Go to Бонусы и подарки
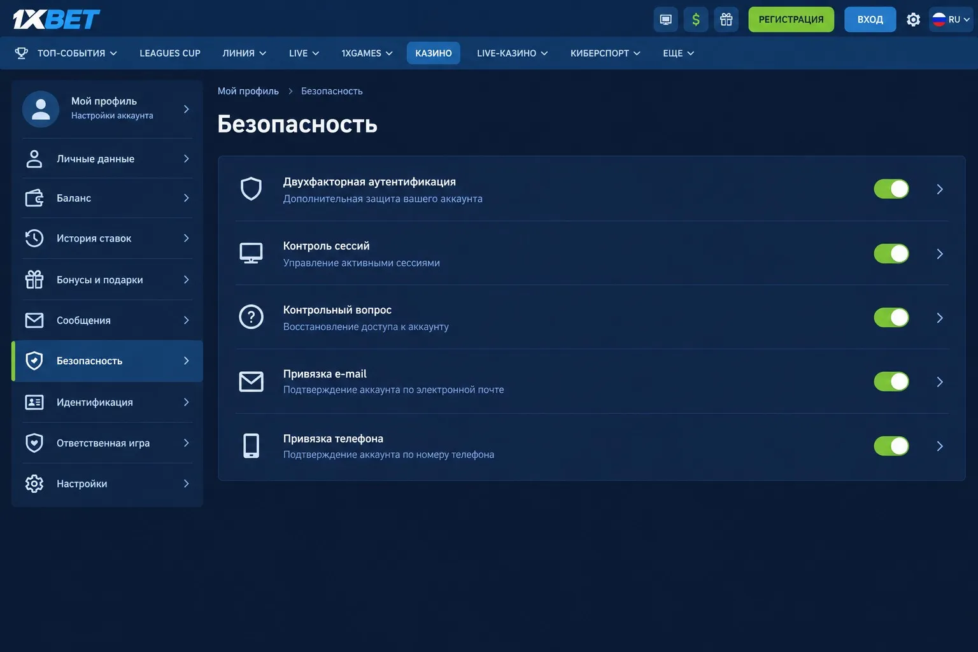The image size is (978, 652). (107, 280)
